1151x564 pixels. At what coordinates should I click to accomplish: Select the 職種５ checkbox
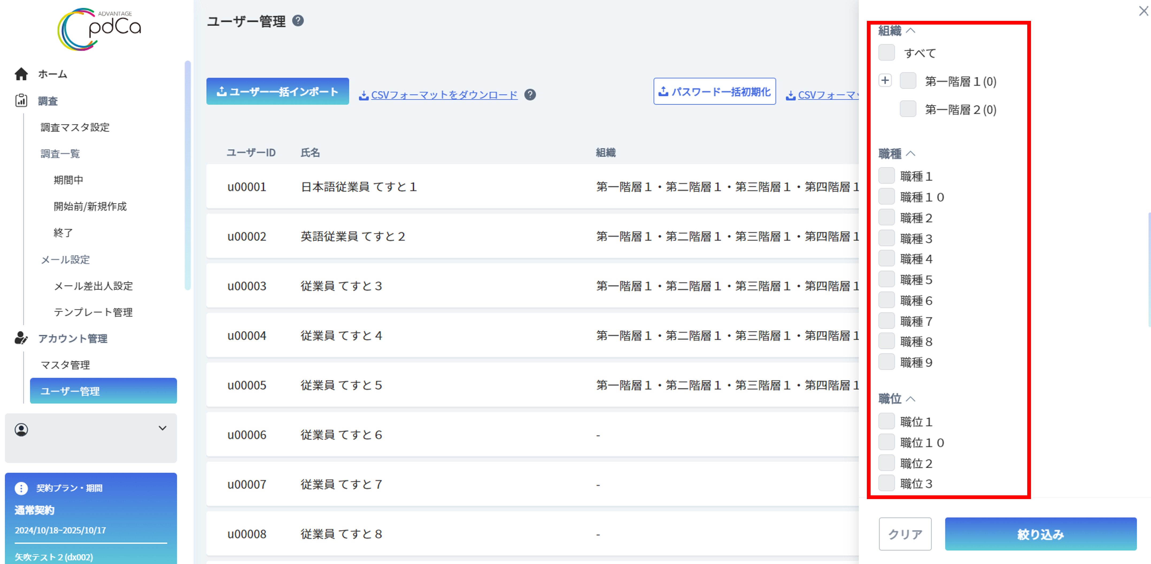pos(886,279)
